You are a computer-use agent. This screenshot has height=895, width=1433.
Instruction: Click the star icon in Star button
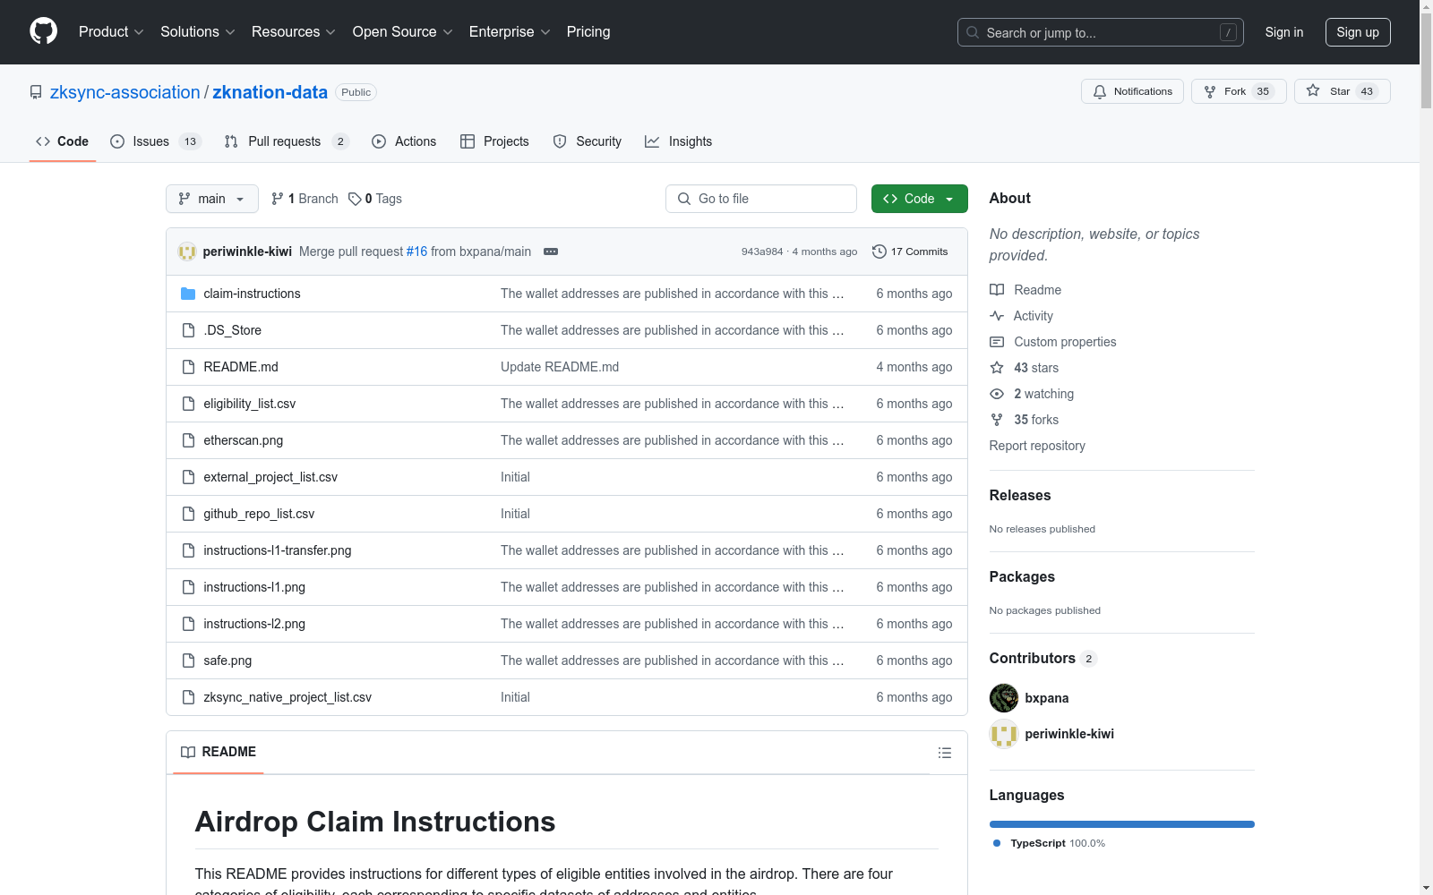point(1313,90)
